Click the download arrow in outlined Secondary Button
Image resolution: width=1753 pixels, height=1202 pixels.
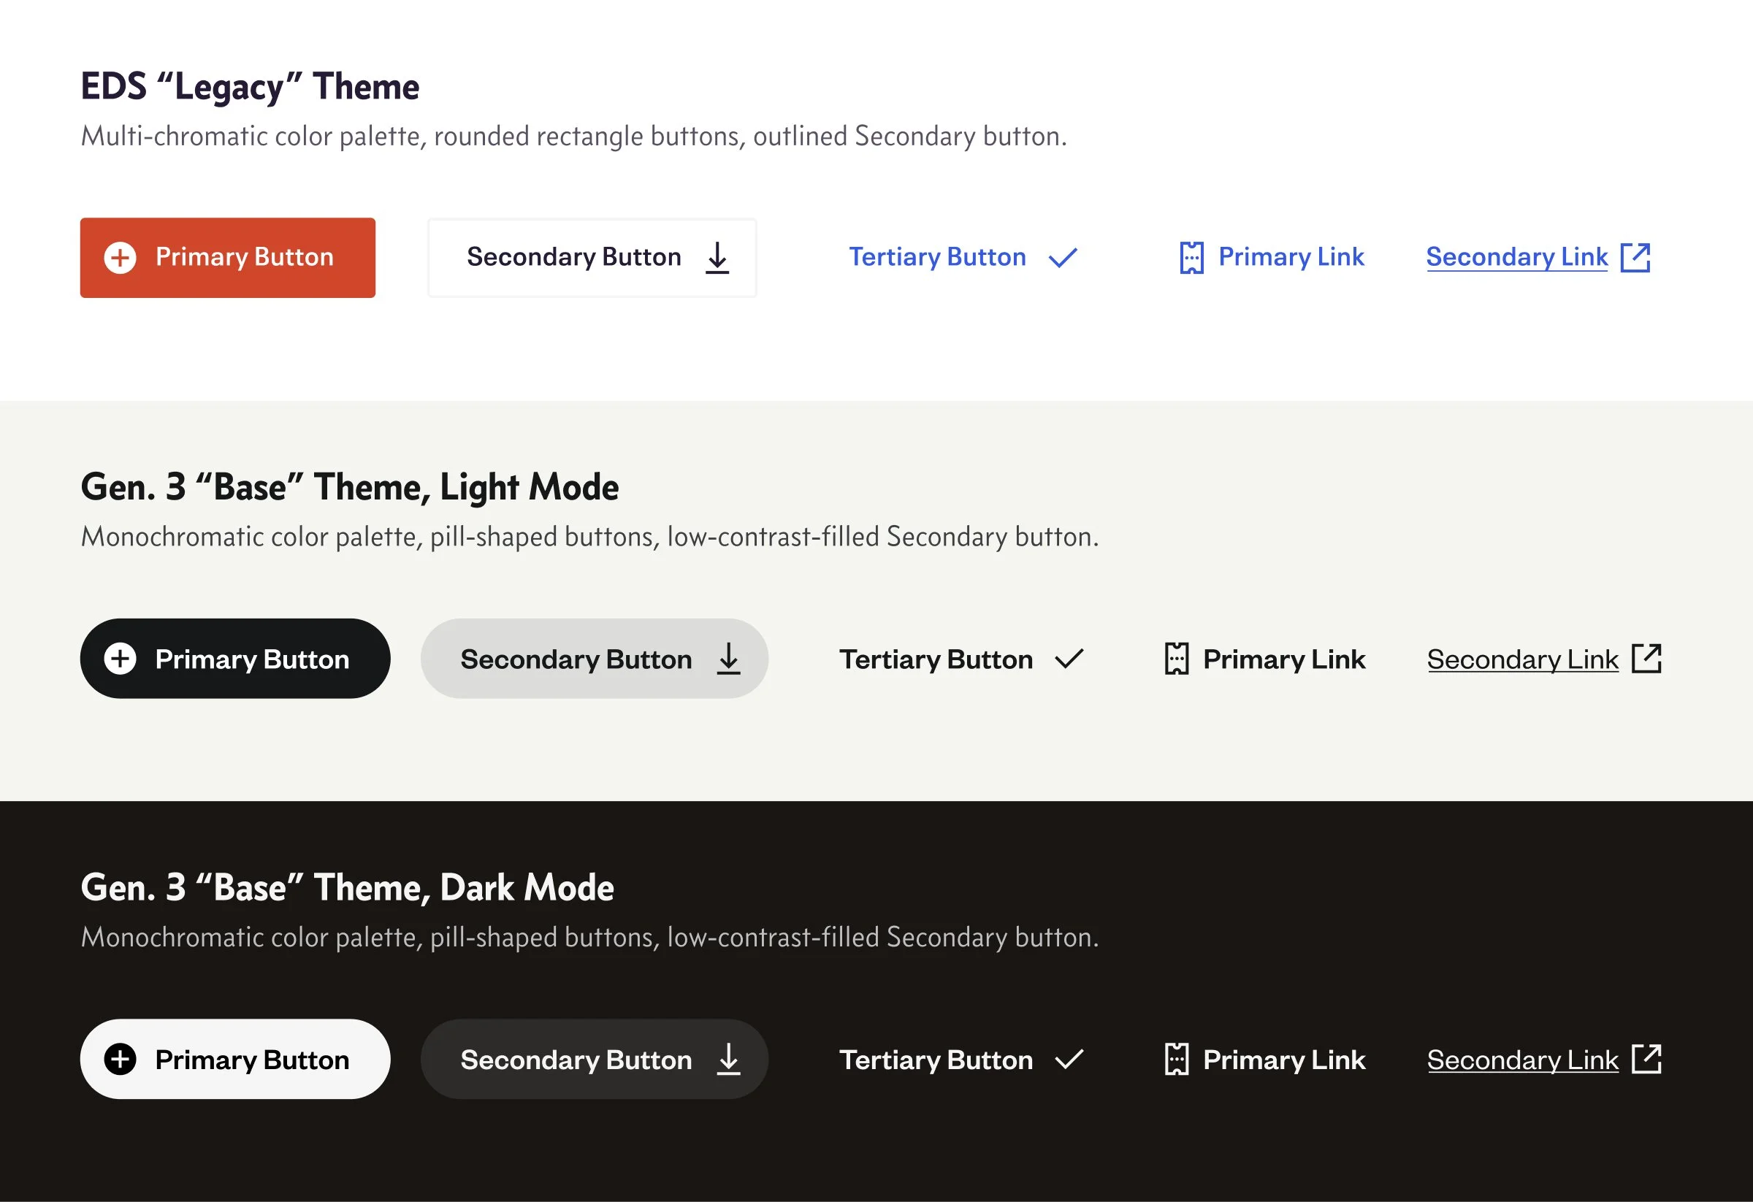coord(717,258)
